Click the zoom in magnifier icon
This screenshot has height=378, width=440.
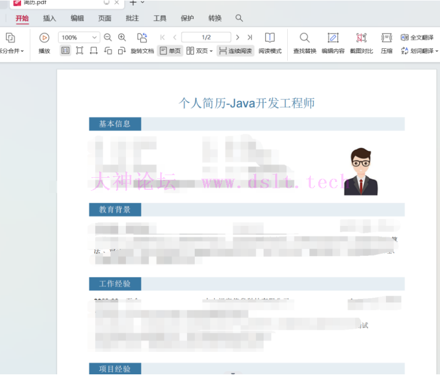[x=122, y=37]
